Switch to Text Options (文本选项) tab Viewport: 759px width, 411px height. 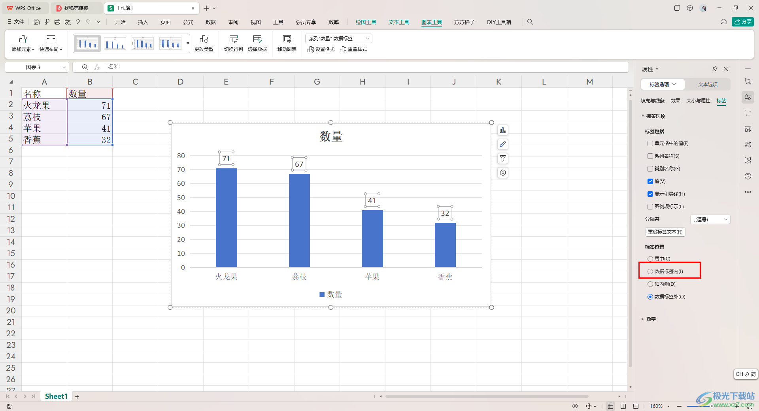[x=708, y=85]
